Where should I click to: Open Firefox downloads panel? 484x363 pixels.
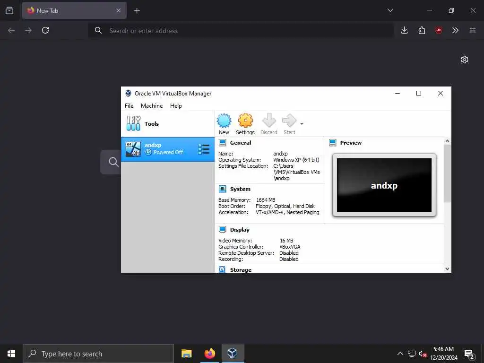pos(405,30)
